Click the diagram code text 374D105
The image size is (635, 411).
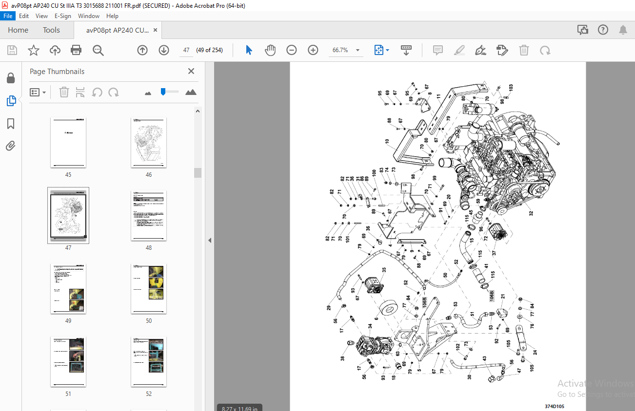555,406
